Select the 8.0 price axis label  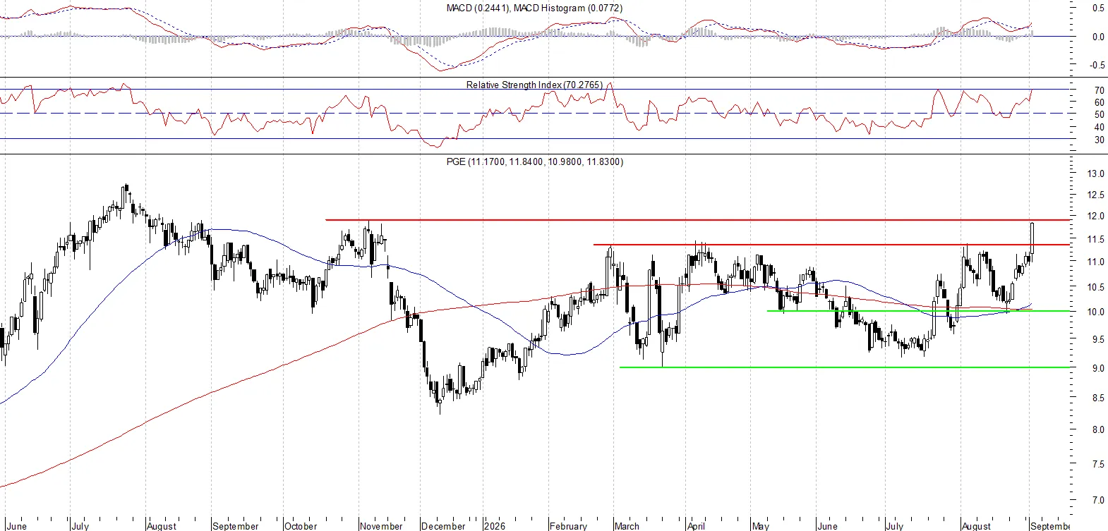[x=1098, y=429]
